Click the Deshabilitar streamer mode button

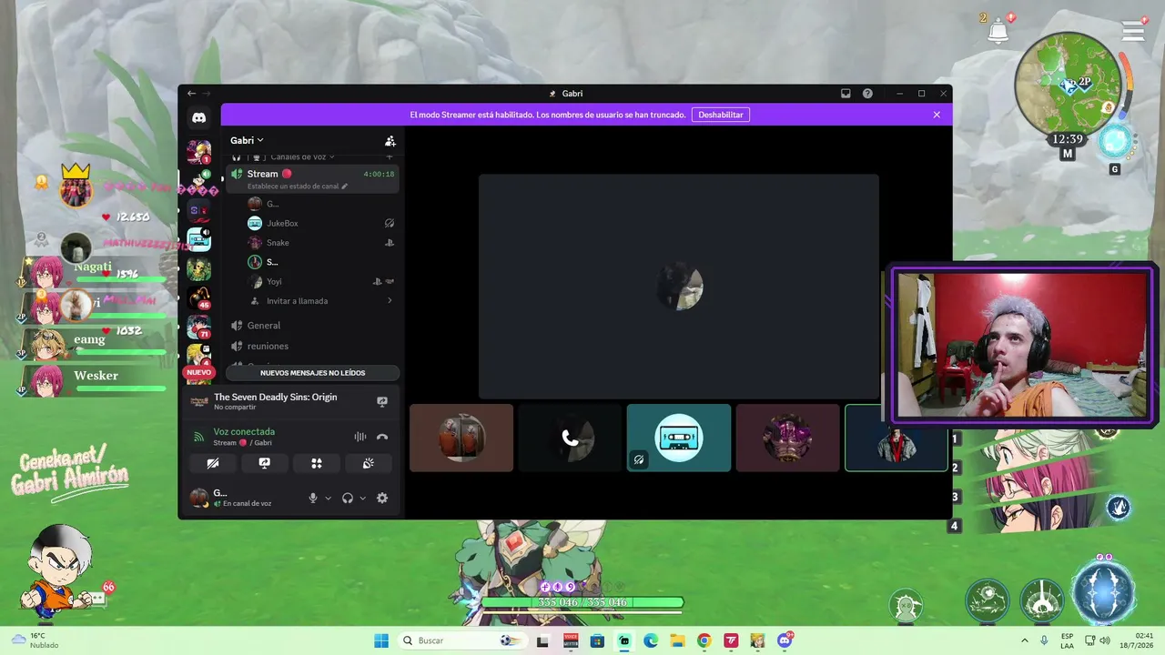tap(721, 115)
